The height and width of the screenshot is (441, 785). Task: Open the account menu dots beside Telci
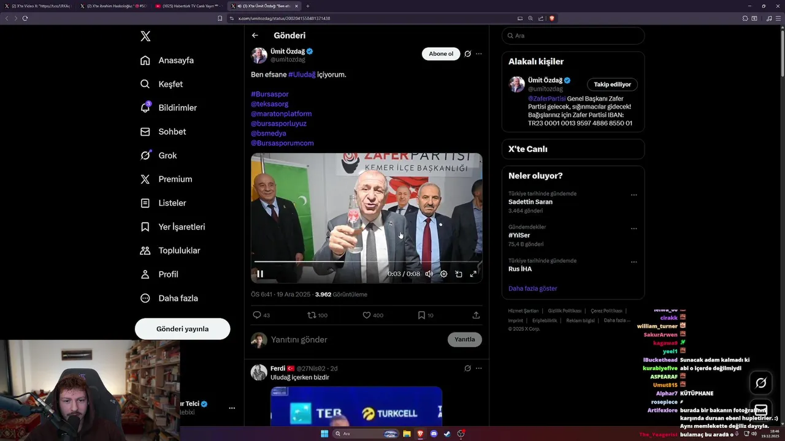pos(232,408)
